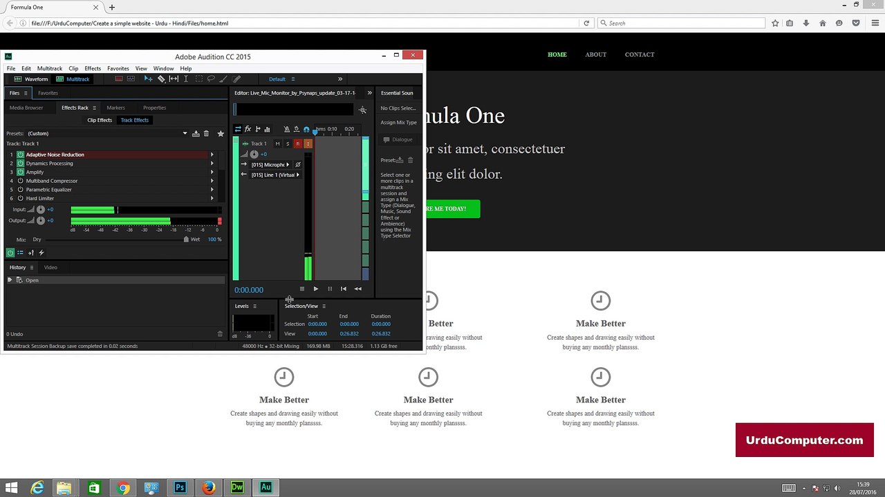
Task: Show the Effects (fx) view in Editor
Action: [248, 129]
